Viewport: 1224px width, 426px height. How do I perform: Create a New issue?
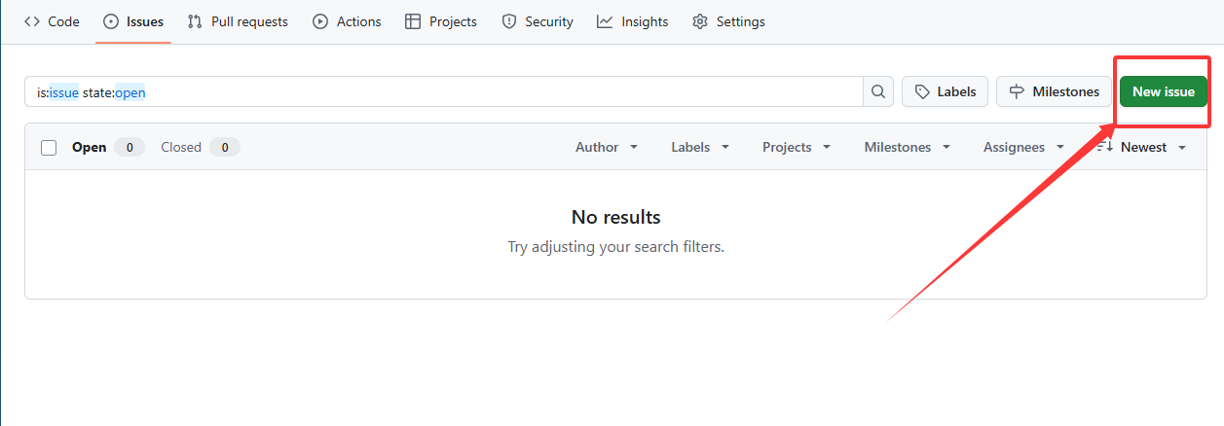(x=1163, y=91)
